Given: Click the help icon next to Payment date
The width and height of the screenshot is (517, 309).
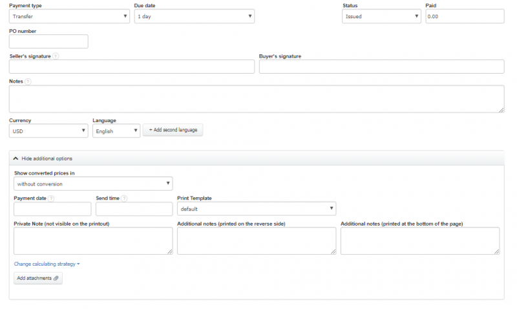Looking at the screenshot, I should 51,198.
